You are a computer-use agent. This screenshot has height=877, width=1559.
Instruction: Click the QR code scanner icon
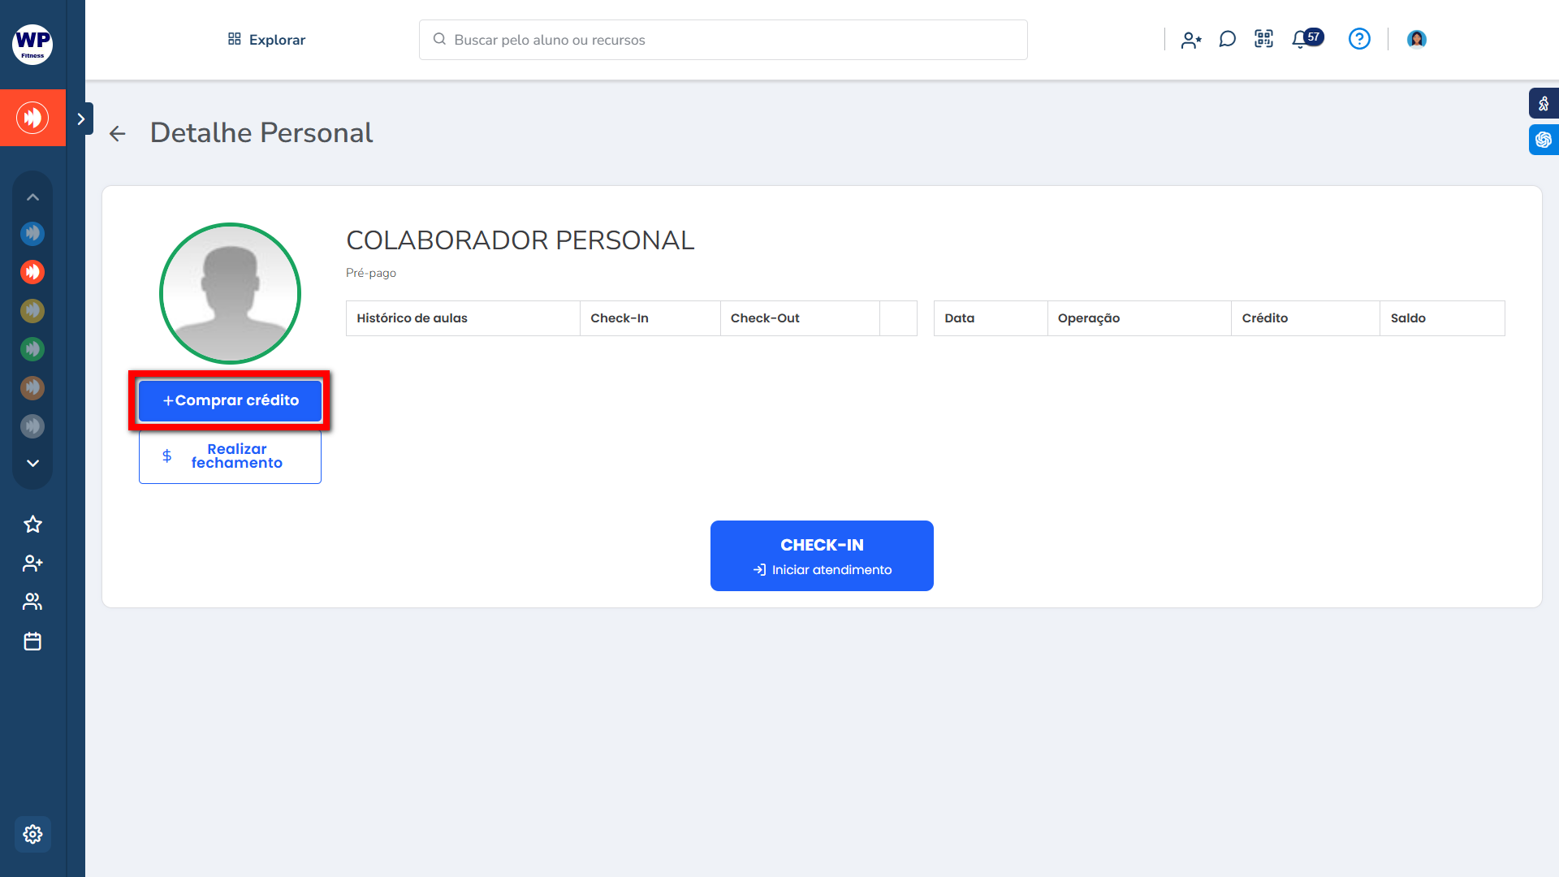[x=1263, y=39]
